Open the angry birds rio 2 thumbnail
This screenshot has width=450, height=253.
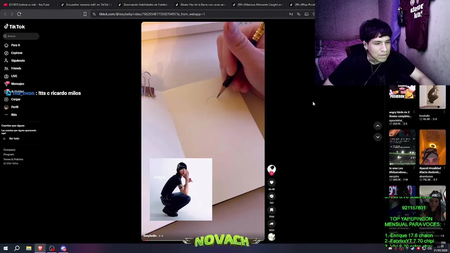coord(402,92)
